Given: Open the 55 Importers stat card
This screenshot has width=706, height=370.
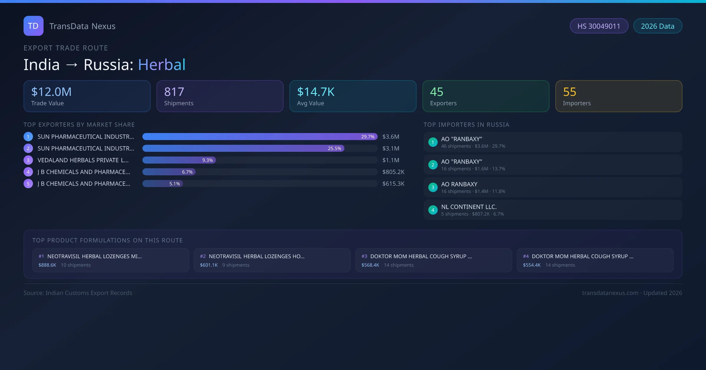Looking at the screenshot, I should pyautogui.click(x=619, y=96).
